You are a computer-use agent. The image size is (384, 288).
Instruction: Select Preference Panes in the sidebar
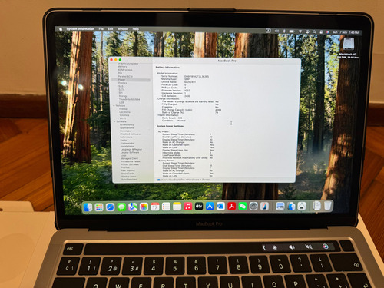tap(131, 161)
